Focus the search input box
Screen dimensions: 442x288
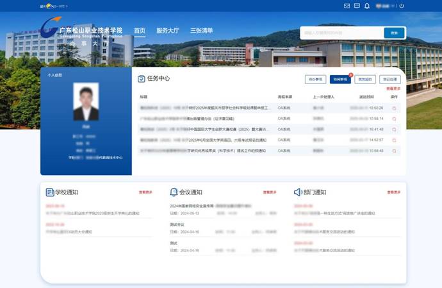[342, 33]
